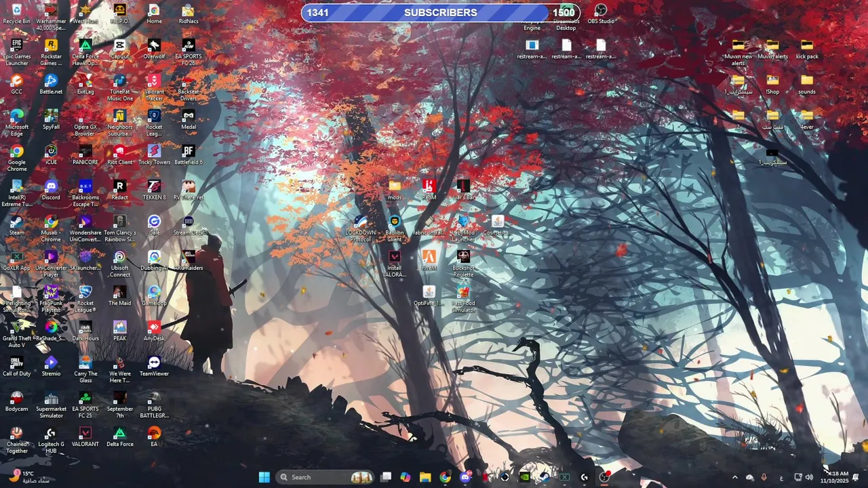Viewport: 868px width, 488px height.
Task: Launch Supermarket Simulator shortcut
Action: pyautogui.click(x=51, y=405)
